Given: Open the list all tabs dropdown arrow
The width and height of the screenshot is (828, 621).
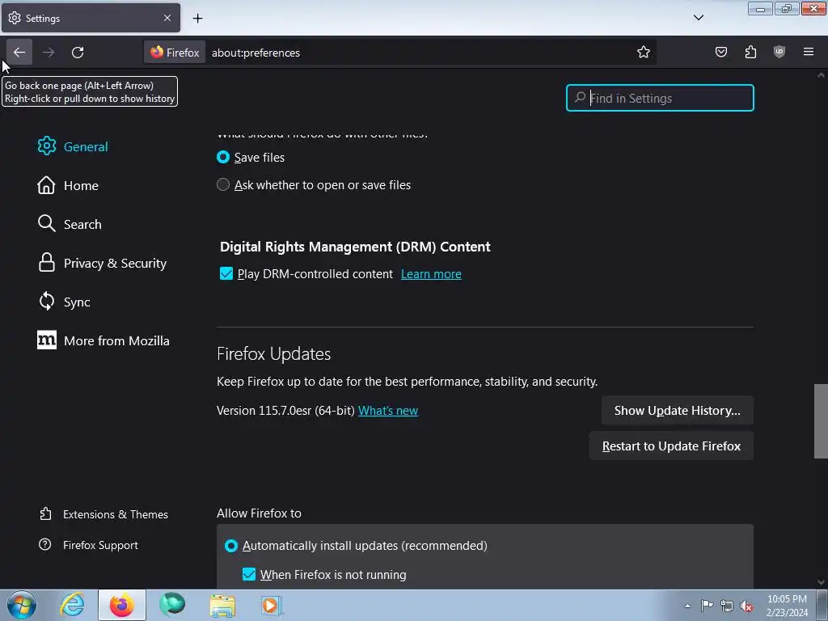Looking at the screenshot, I should pos(698,18).
